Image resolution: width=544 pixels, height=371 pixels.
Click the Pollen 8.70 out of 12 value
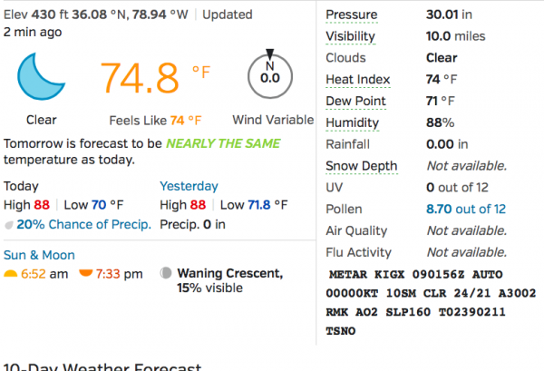coord(466,209)
